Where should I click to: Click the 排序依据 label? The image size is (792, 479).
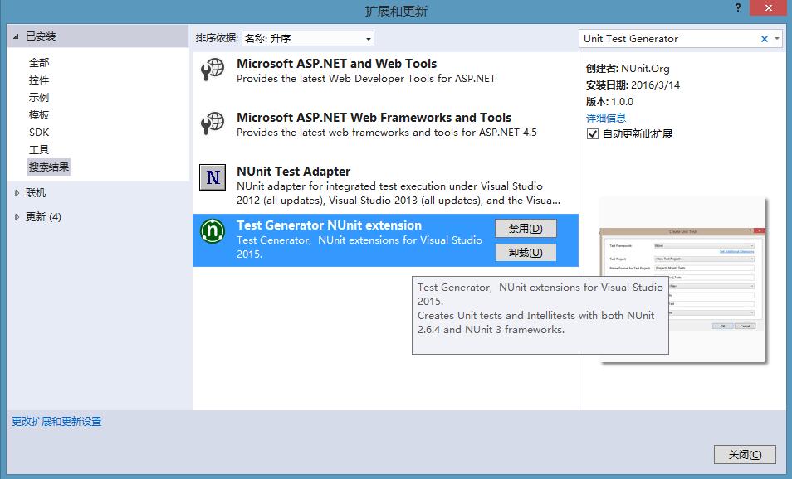[217, 38]
